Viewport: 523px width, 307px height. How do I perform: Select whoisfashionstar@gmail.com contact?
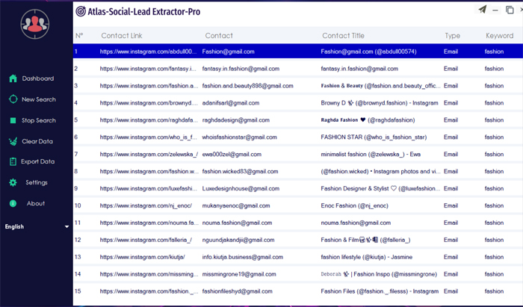(240, 137)
